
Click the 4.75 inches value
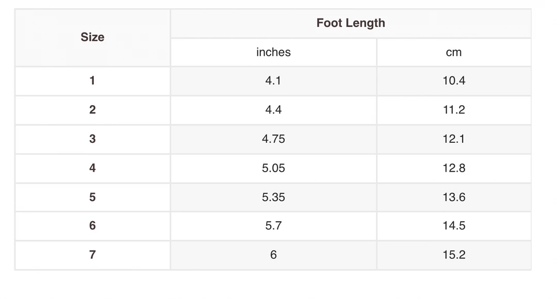(273, 139)
